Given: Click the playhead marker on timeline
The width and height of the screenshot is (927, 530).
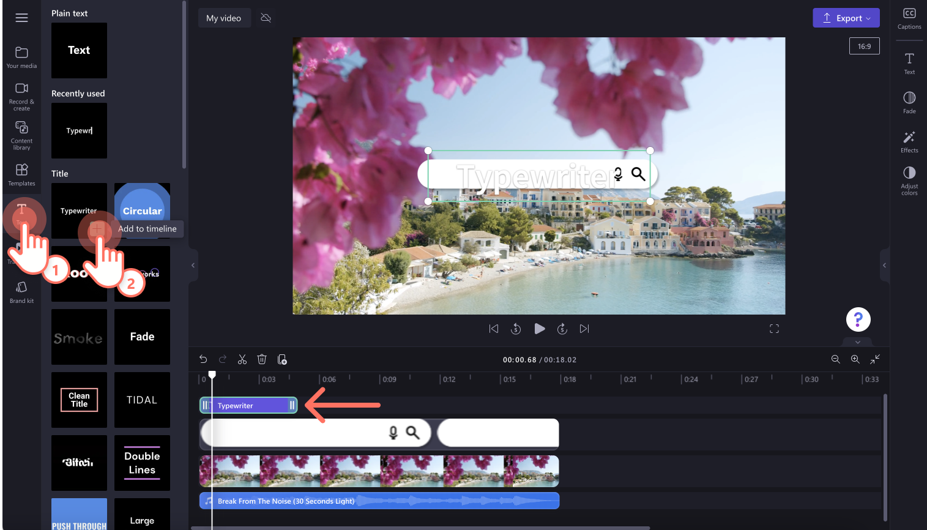Looking at the screenshot, I should [212, 375].
